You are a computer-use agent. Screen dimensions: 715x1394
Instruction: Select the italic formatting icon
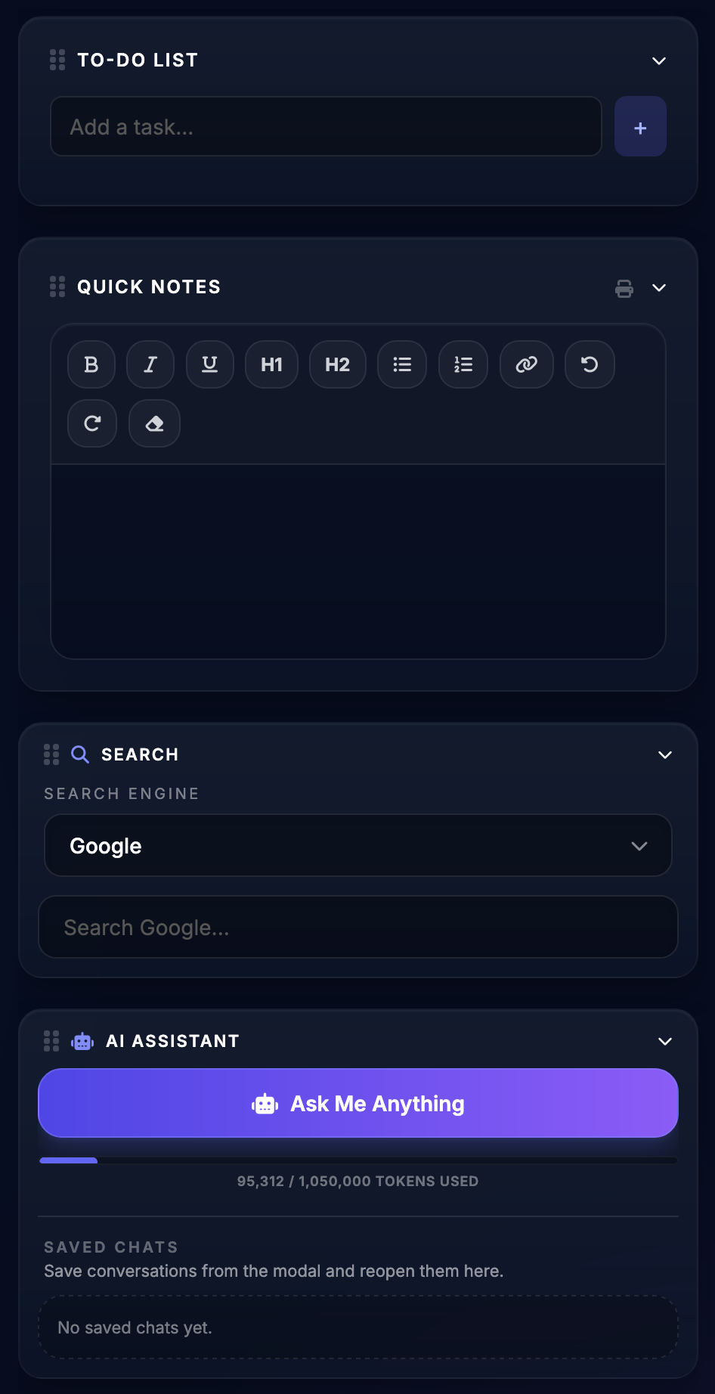[150, 364]
